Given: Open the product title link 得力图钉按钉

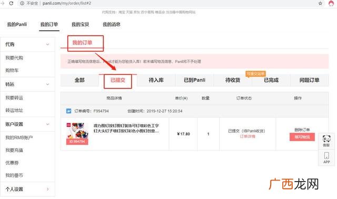Looking at the screenshot, I should coord(126,128).
